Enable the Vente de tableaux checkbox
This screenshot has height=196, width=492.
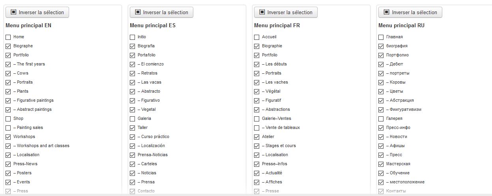257,128
